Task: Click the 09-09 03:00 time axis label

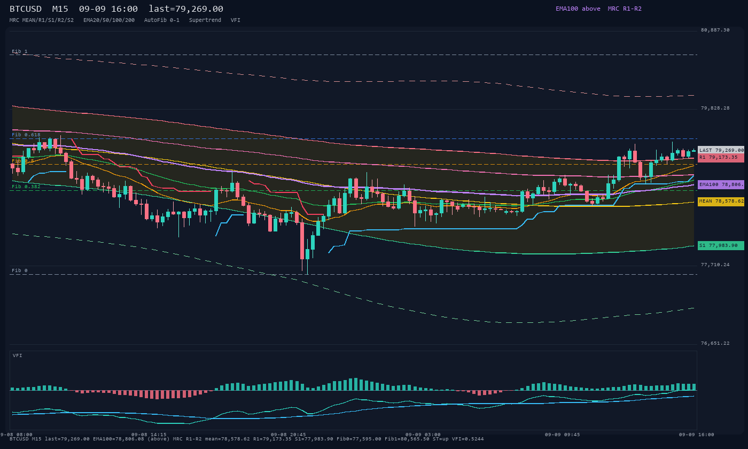Action: tap(423, 435)
